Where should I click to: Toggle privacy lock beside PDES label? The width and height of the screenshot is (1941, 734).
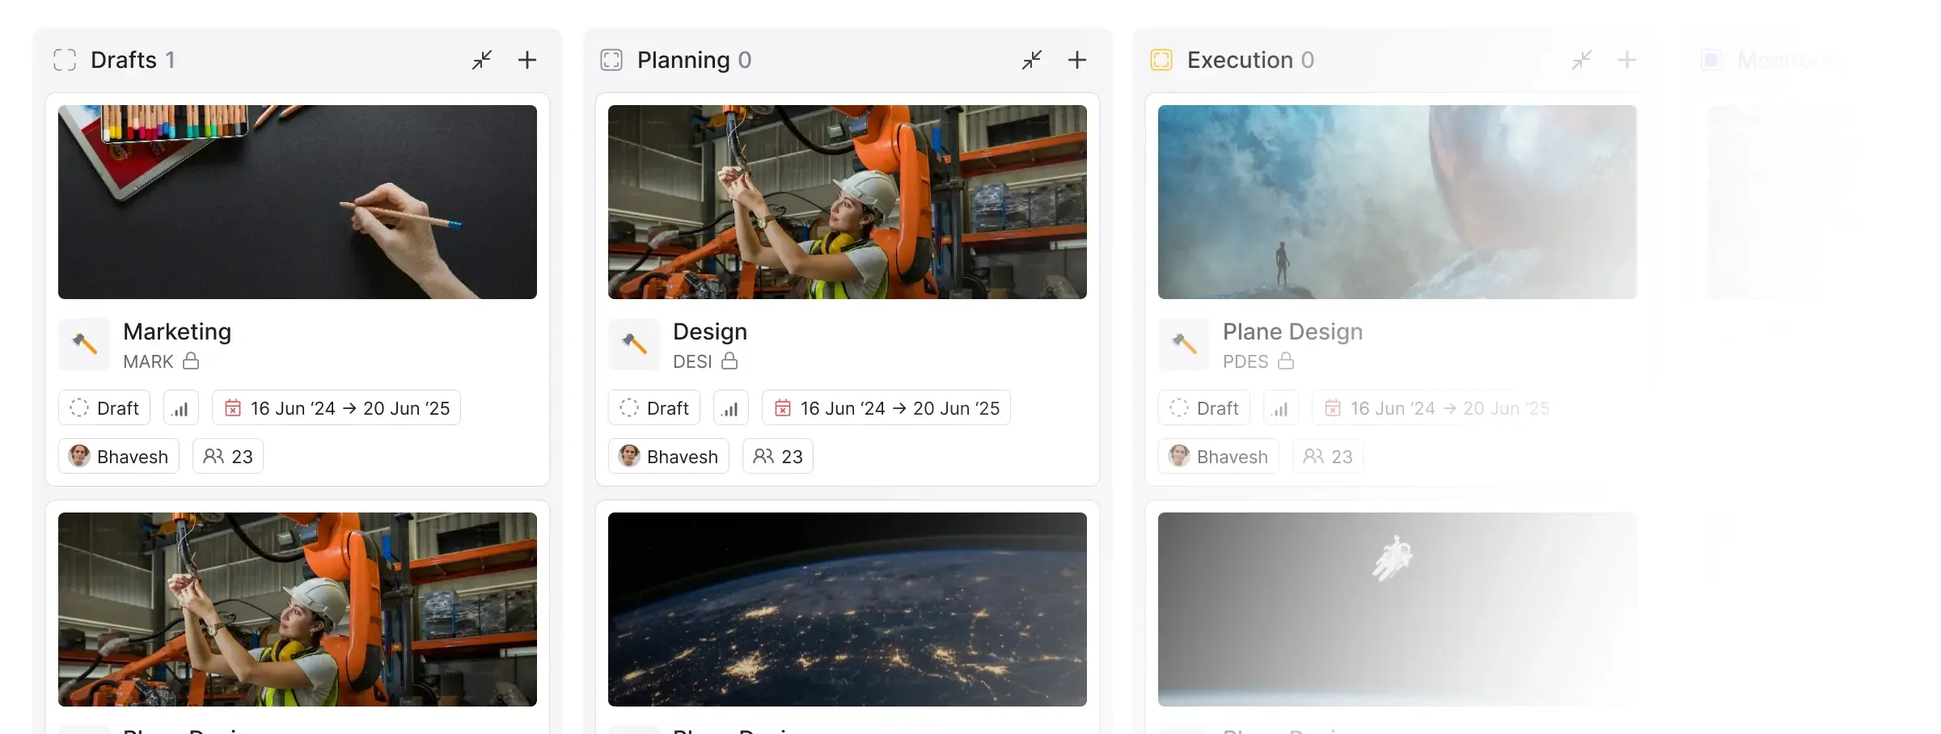1287,361
